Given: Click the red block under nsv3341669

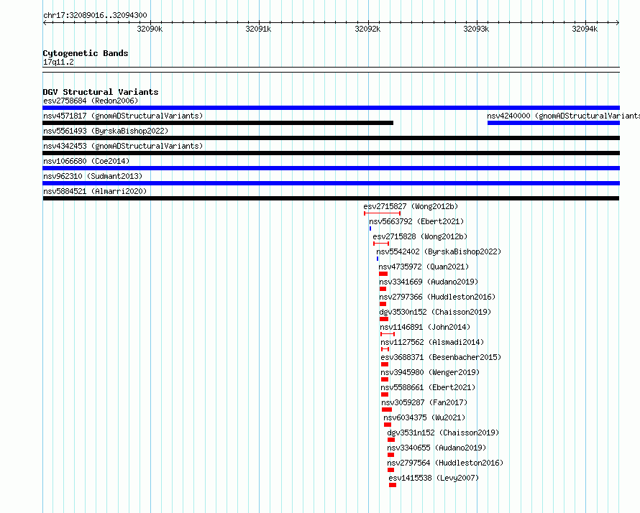Looking at the screenshot, I should click(383, 289).
